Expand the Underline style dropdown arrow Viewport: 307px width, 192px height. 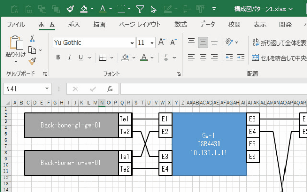tap(89, 57)
